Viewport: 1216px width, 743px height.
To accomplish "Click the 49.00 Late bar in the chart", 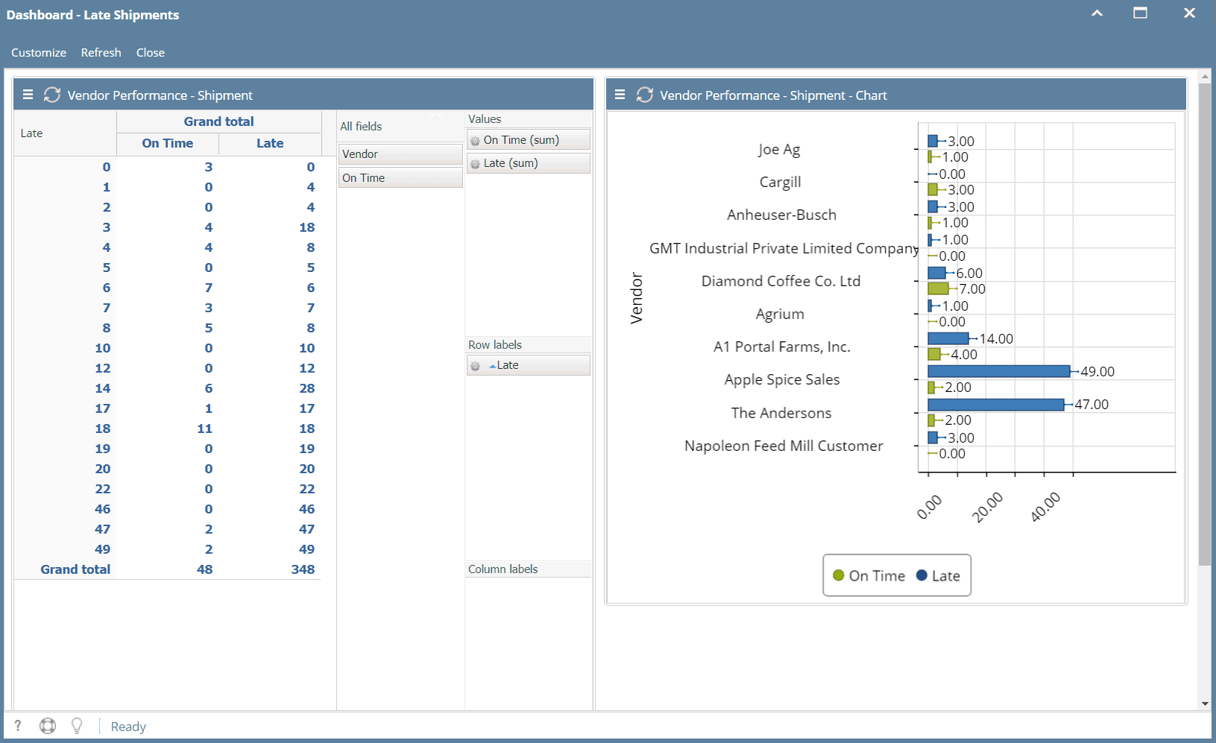I will 999,371.
